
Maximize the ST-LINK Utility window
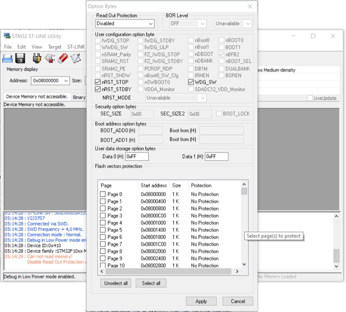(313, 36)
